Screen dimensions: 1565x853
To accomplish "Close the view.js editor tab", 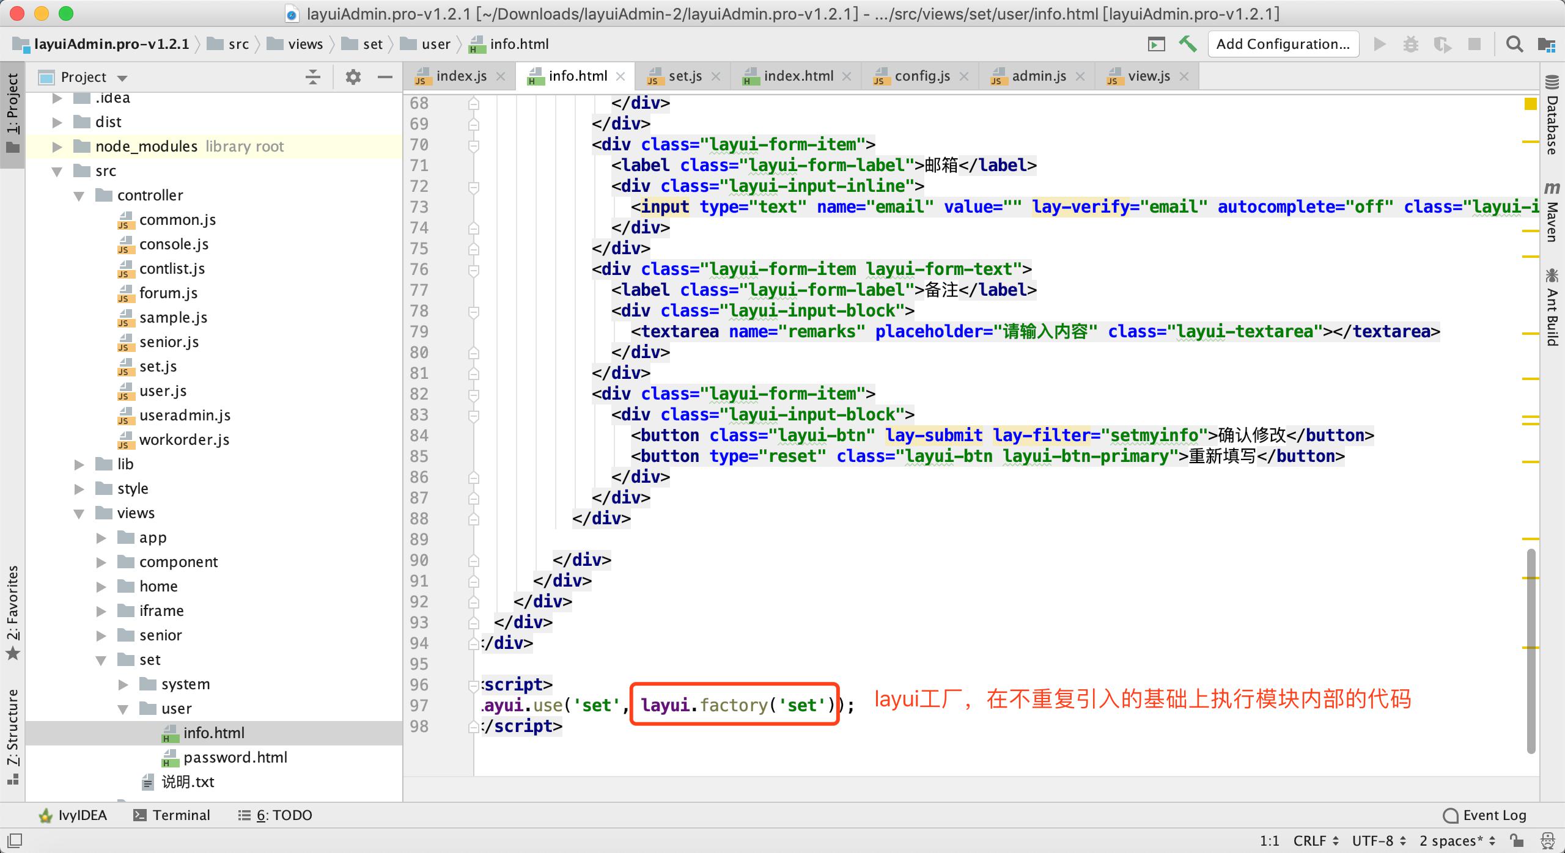I will 1184,76.
